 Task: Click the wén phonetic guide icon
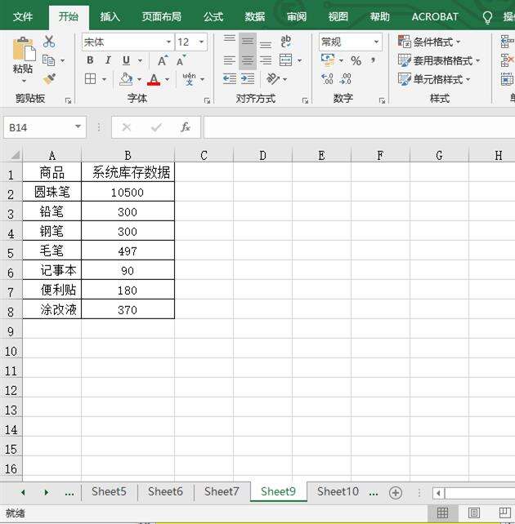pyautogui.click(x=189, y=79)
